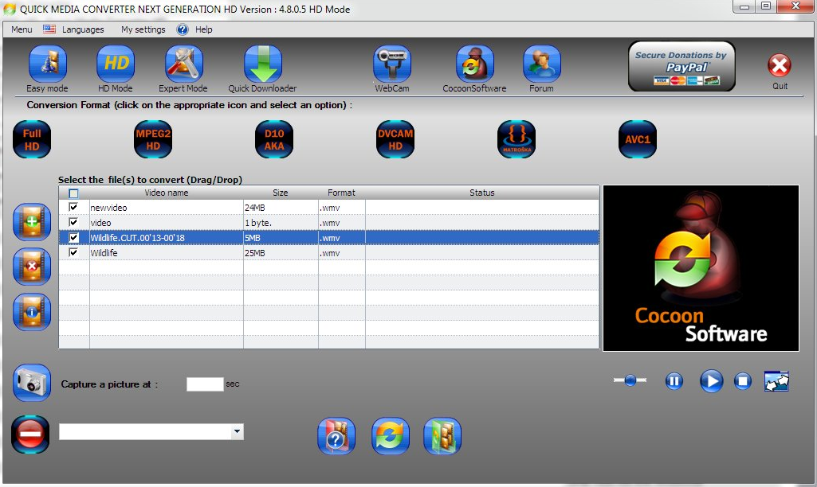Select the row named video
817x487 pixels.
pyautogui.click(x=100, y=223)
